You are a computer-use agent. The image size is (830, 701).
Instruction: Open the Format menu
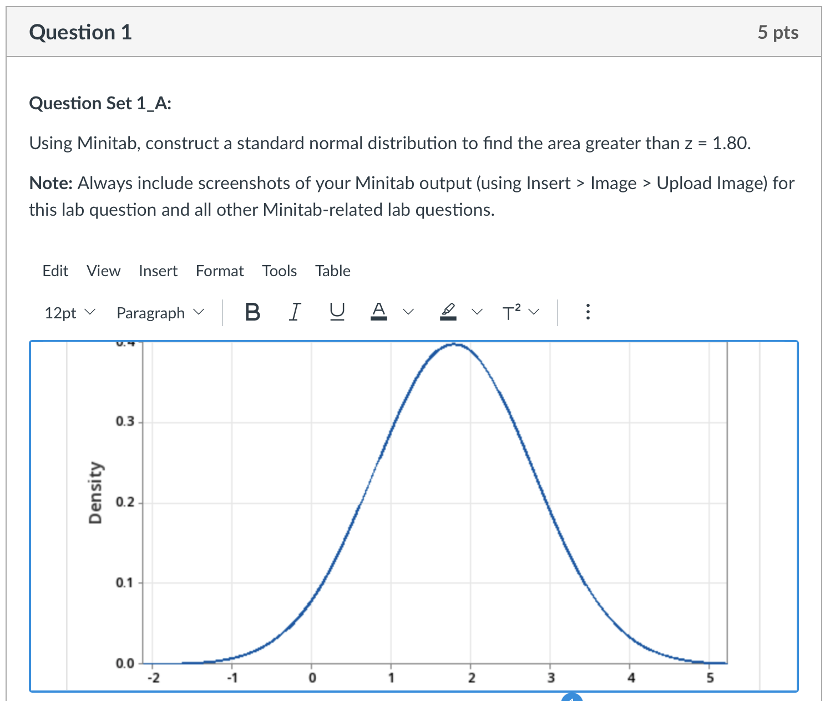(x=219, y=271)
